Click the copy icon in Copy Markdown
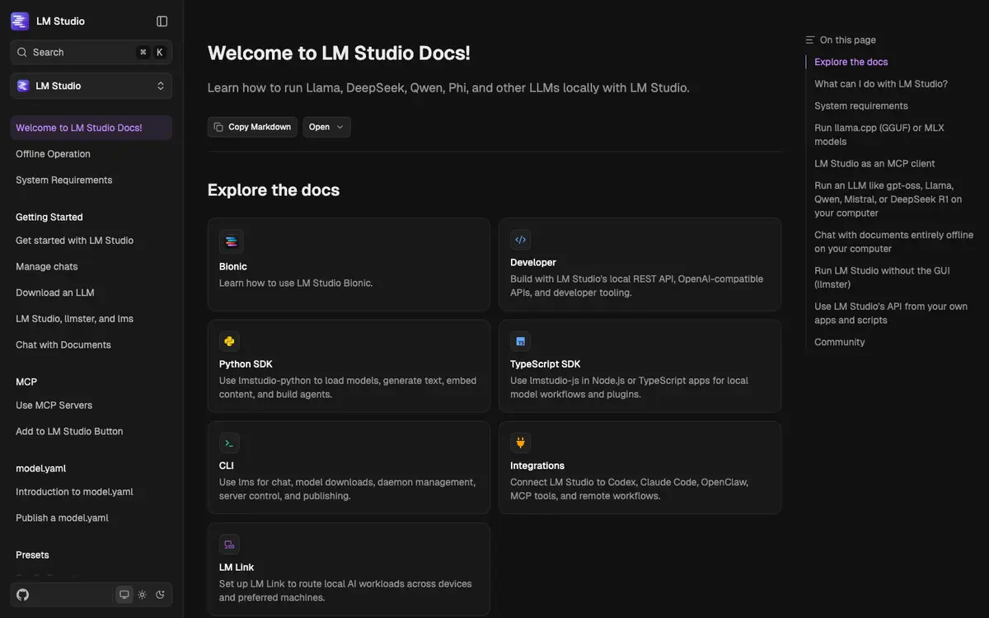The image size is (989, 618). coord(218,127)
